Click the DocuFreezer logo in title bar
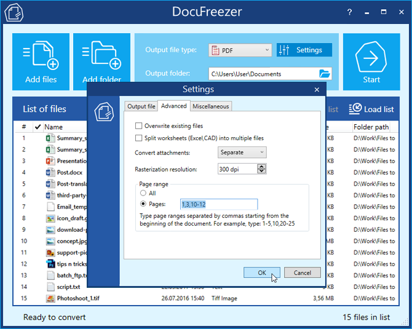412x329 pixels. click(14, 12)
